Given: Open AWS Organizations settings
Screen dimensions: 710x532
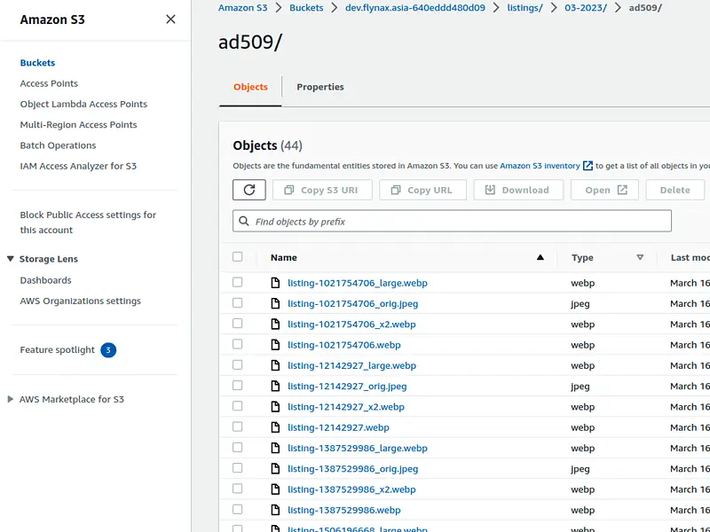Looking at the screenshot, I should coord(81,301).
